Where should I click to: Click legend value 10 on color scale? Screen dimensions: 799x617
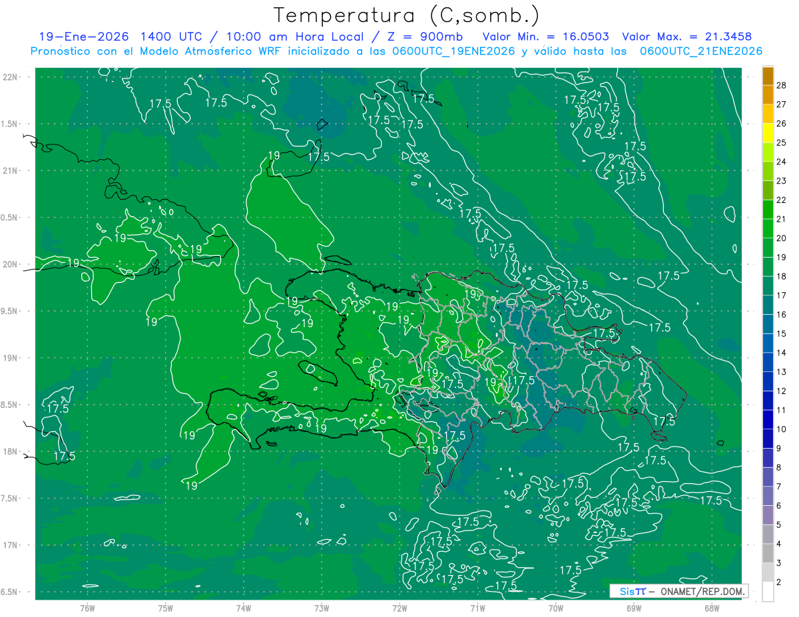pyautogui.click(x=781, y=429)
